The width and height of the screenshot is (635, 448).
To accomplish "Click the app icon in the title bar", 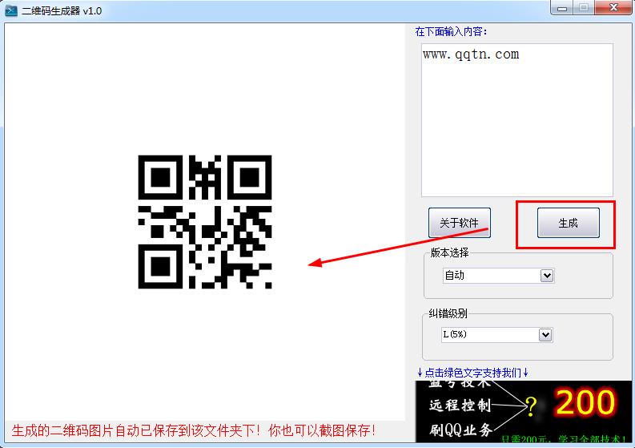I will click(x=11, y=10).
